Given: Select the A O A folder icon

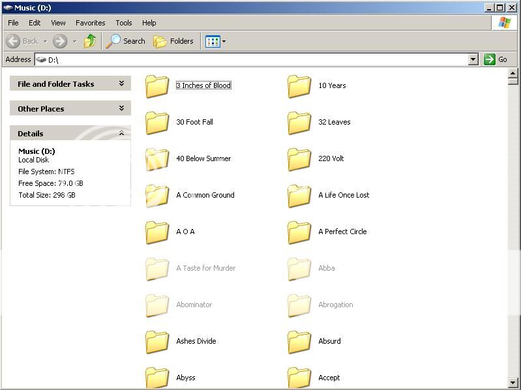Looking at the screenshot, I should tap(157, 232).
